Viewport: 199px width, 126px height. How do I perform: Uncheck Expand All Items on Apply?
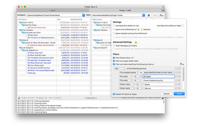(x=114, y=94)
